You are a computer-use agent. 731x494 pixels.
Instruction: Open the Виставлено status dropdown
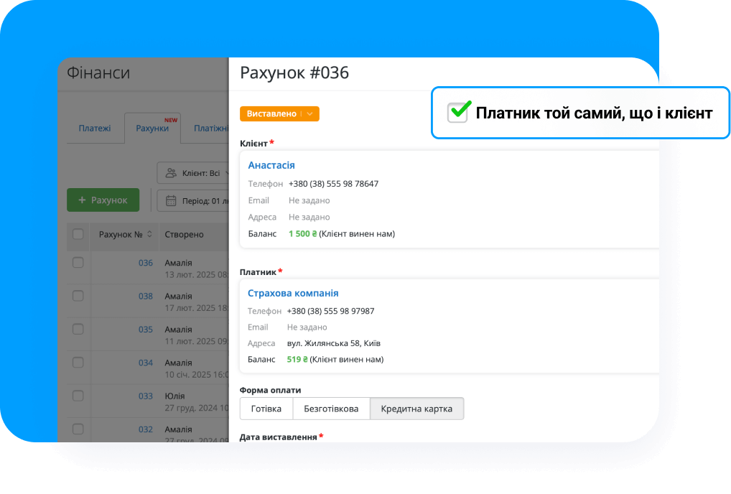(x=309, y=113)
